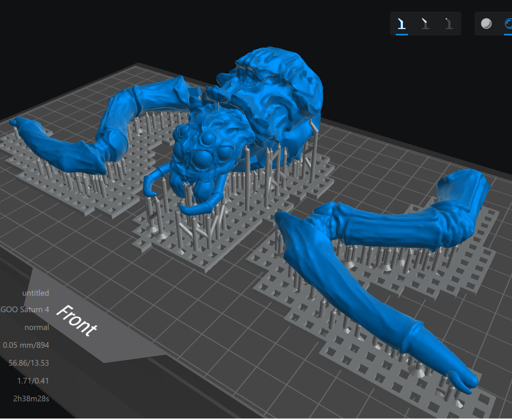The image size is (512, 419).
Task: Select the Saturn 4 printer name label
Action: [25, 310]
